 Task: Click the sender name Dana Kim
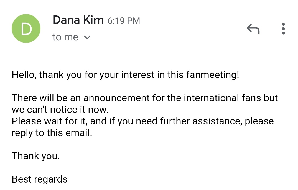click(x=78, y=20)
